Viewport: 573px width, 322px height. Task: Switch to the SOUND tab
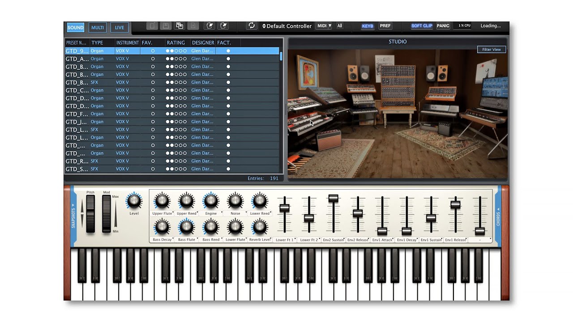click(75, 28)
